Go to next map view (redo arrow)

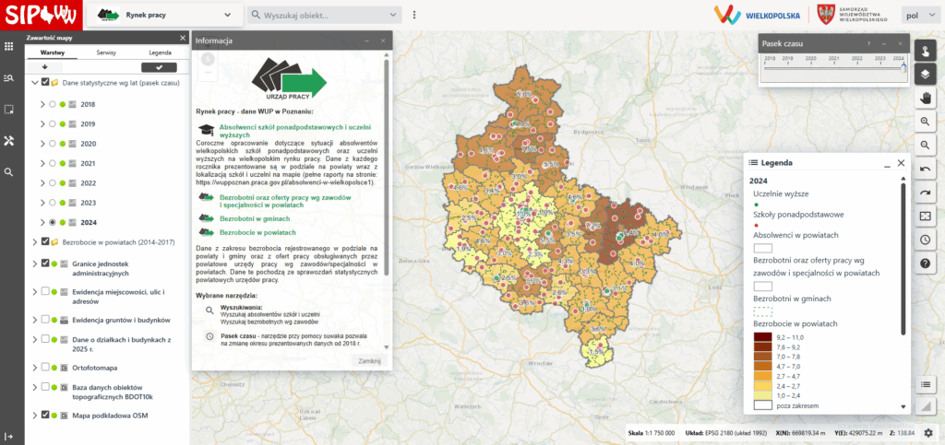(x=925, y=193)
